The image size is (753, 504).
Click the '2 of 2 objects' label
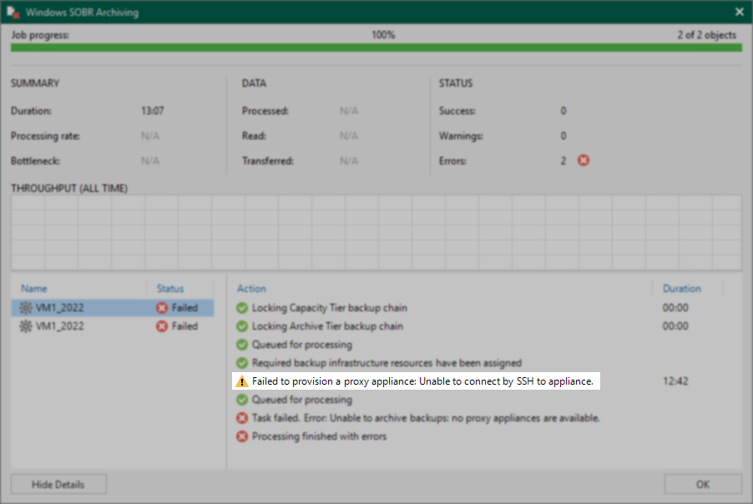[x=706, y=35]
